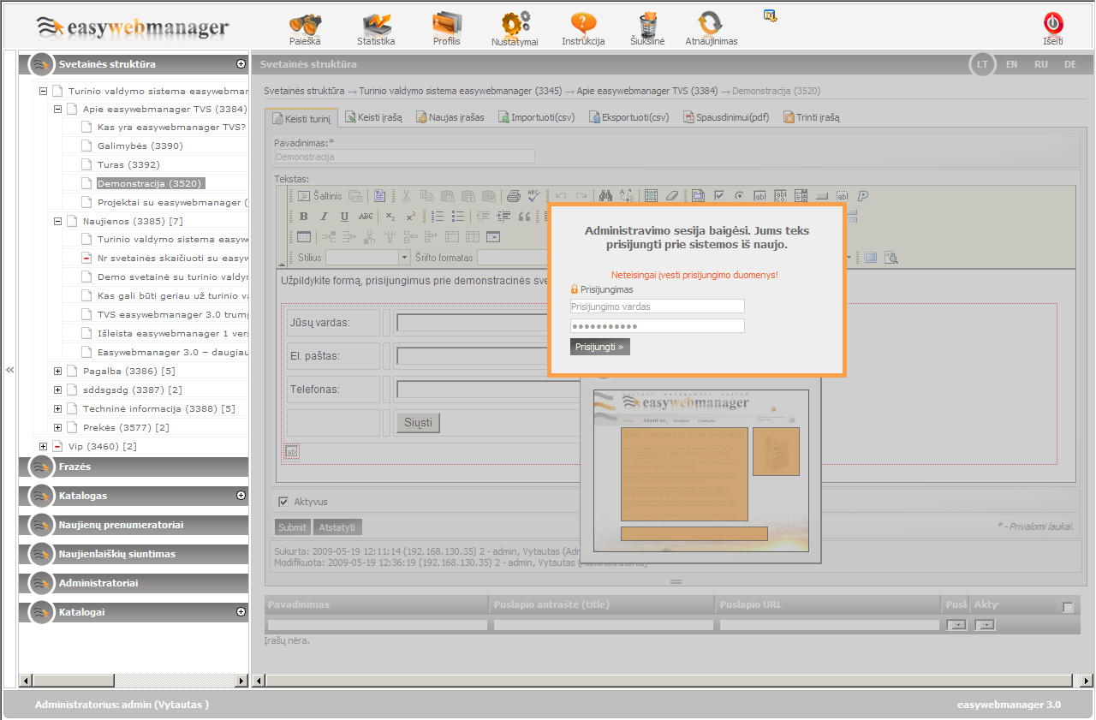
Task: Open the Instrukcija help
Action: click(583, 28)
